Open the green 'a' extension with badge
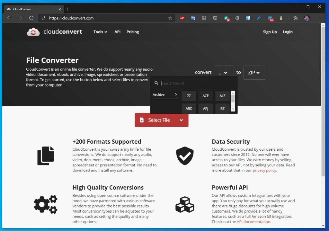This screenshot has height=231, width=329. pyautogui.click(x=227, y=18)
